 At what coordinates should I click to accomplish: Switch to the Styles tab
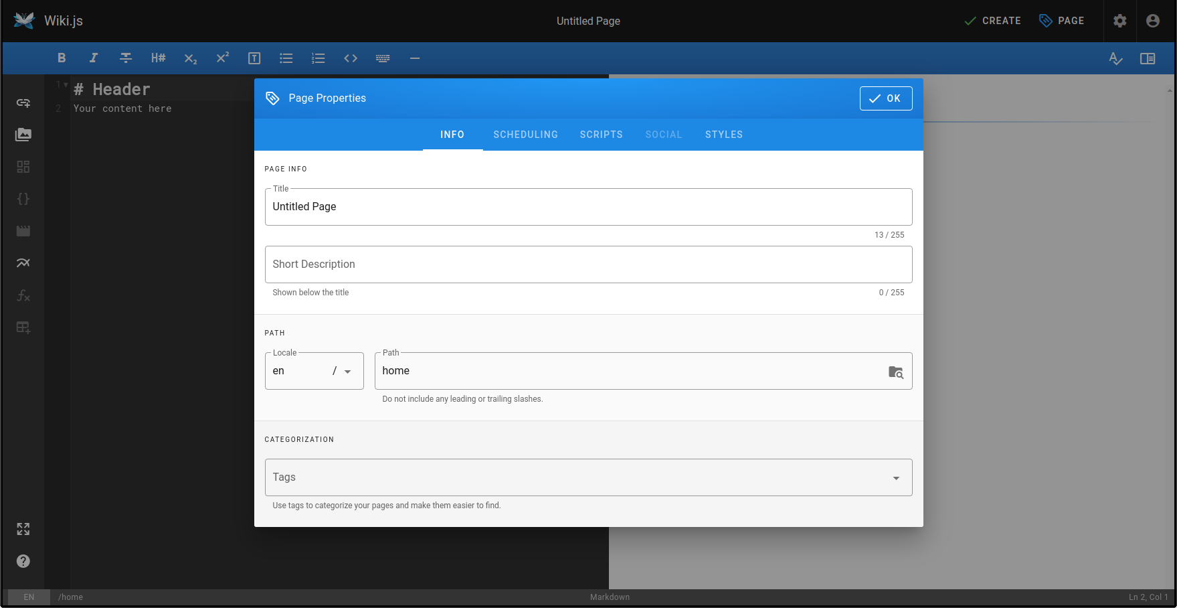tap(723, 135)
